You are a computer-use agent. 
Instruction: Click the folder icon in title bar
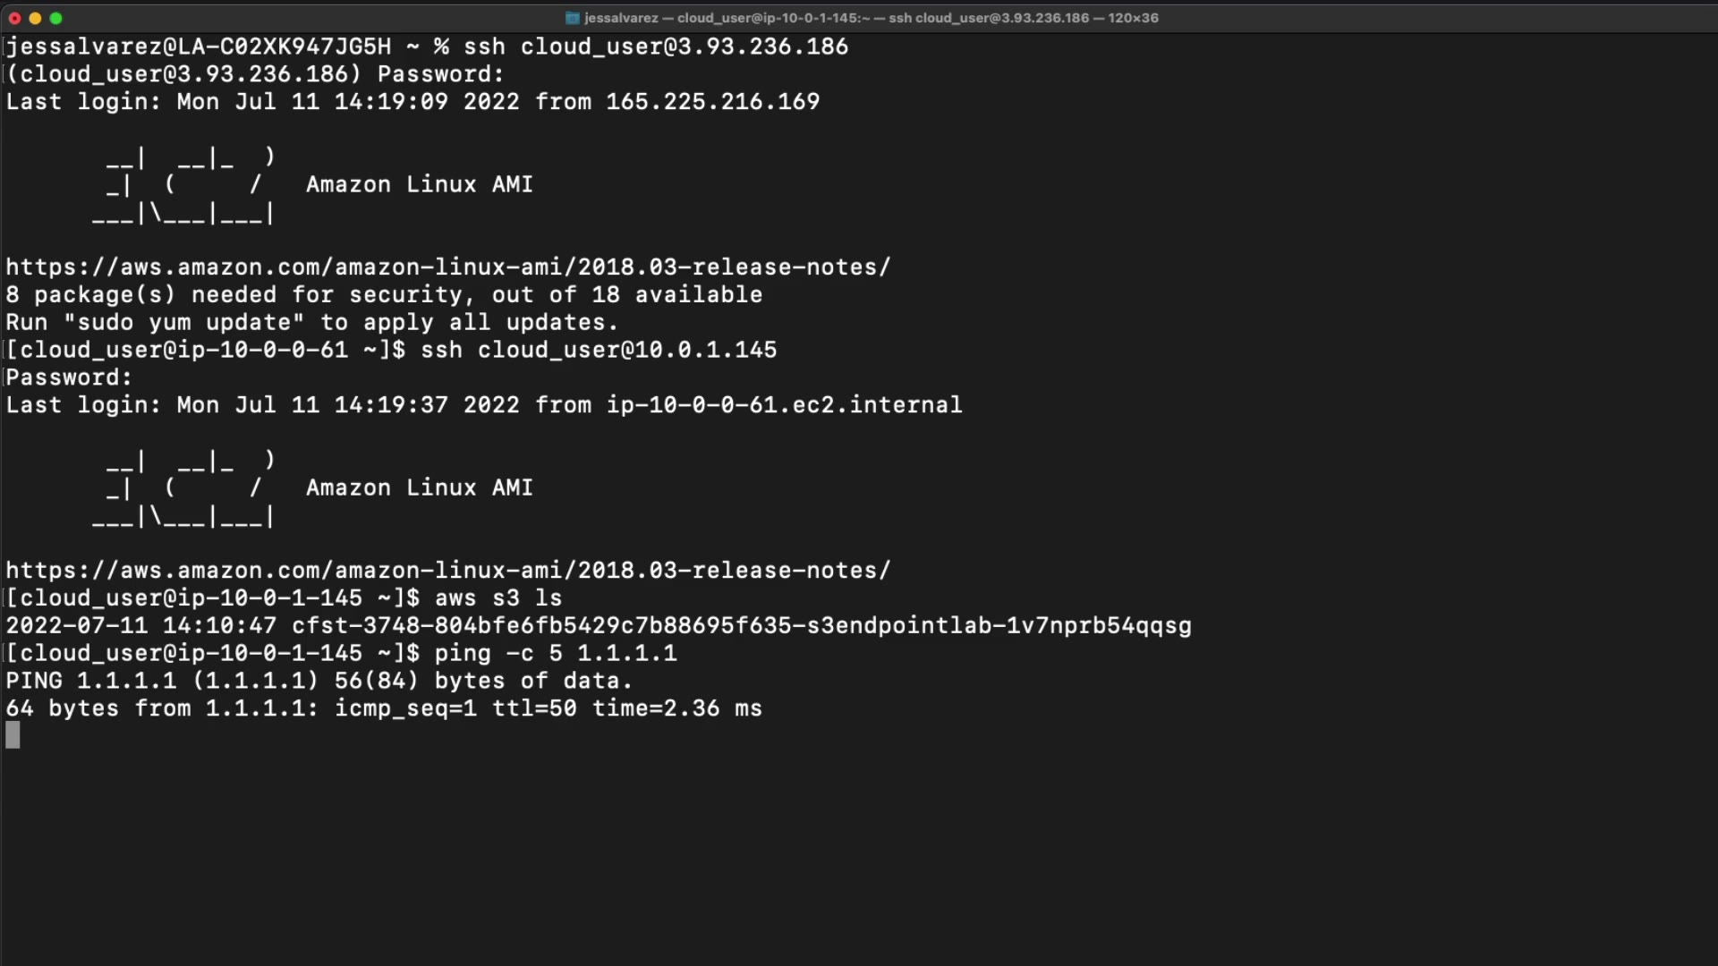[573, 18]
